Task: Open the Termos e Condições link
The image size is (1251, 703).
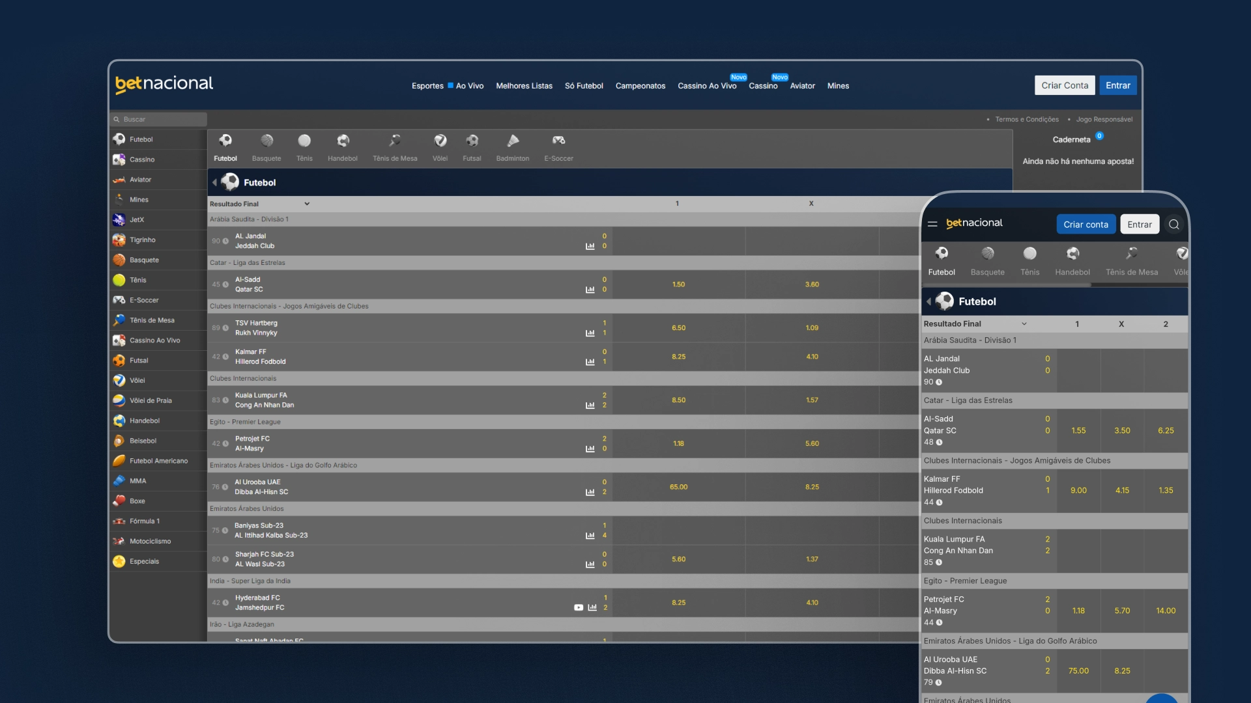Action: [1026, 119]
